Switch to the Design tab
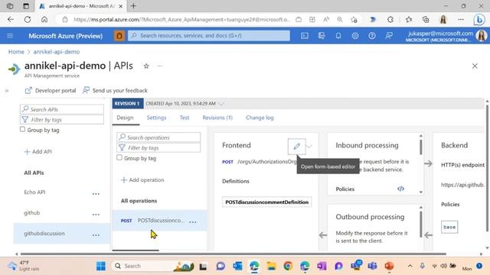 (125, 118)
